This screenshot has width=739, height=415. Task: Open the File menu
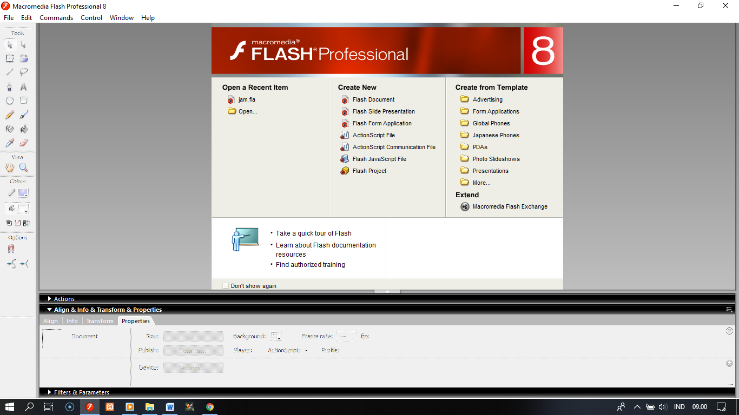point(9,18)
